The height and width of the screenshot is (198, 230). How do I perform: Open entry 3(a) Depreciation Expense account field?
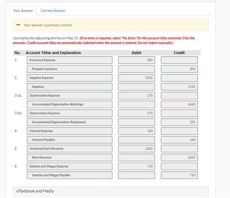(x=70, y=96)
